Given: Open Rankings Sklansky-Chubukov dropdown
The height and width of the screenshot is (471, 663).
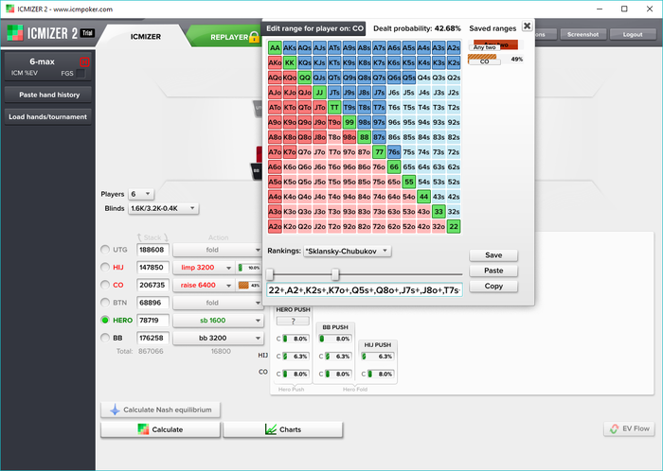Looking at the screenshot, I should point(348,252).
